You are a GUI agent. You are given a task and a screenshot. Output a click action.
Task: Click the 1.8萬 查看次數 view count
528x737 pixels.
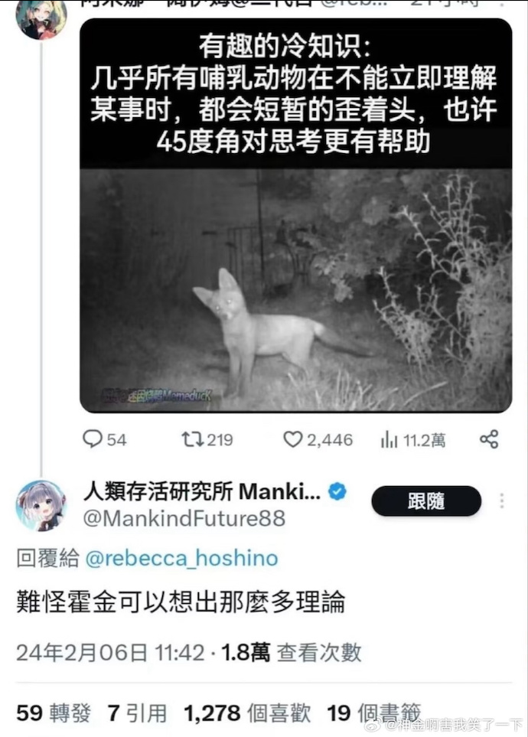[292, 652]
